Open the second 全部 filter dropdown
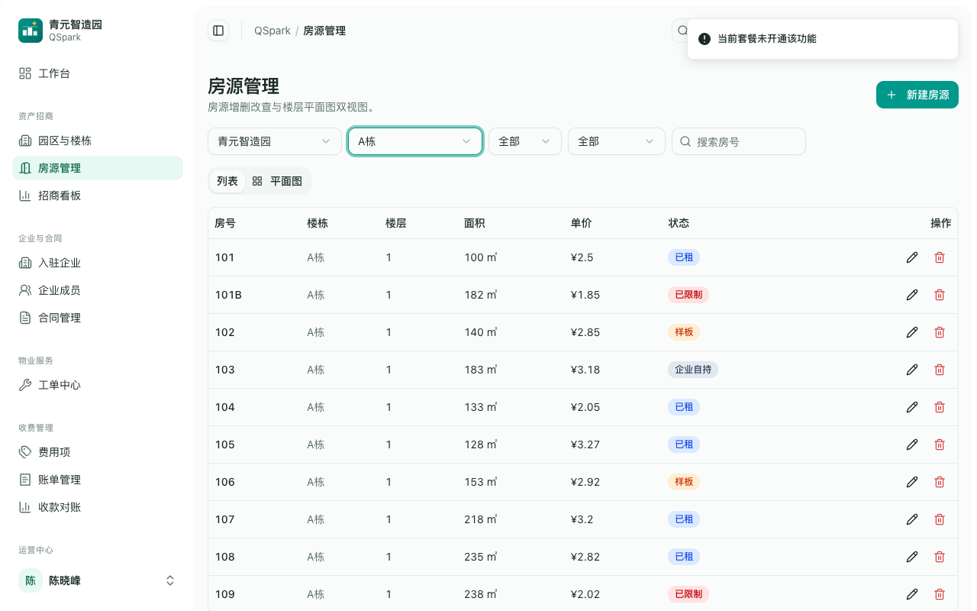Image resolution: width=977 pixels, height=611 pixels. coord(617,141)
